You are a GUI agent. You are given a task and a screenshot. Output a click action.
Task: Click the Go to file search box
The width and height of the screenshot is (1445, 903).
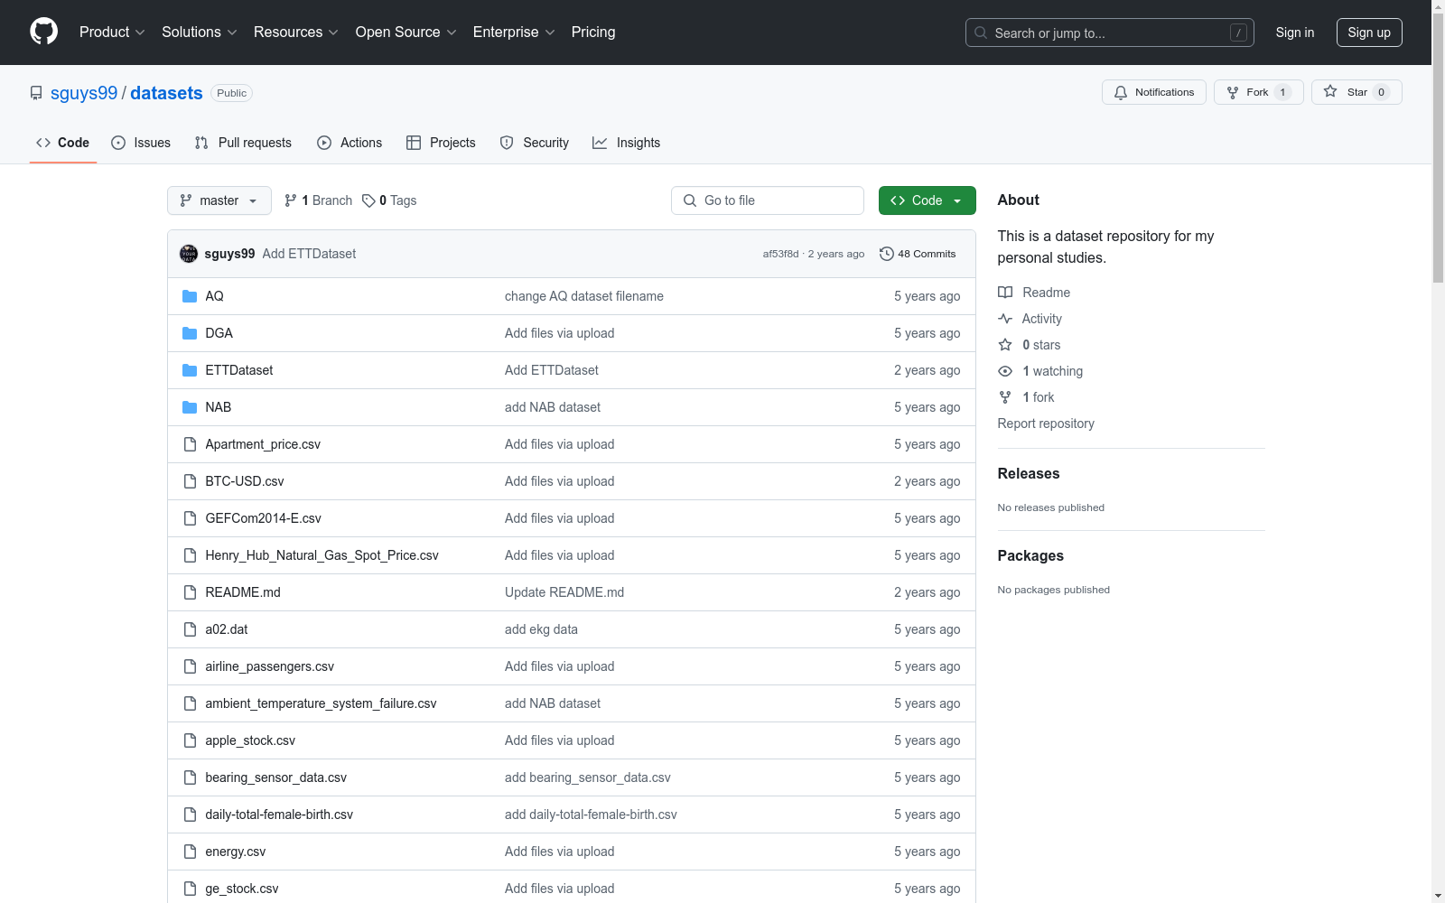tap(768, 200)
